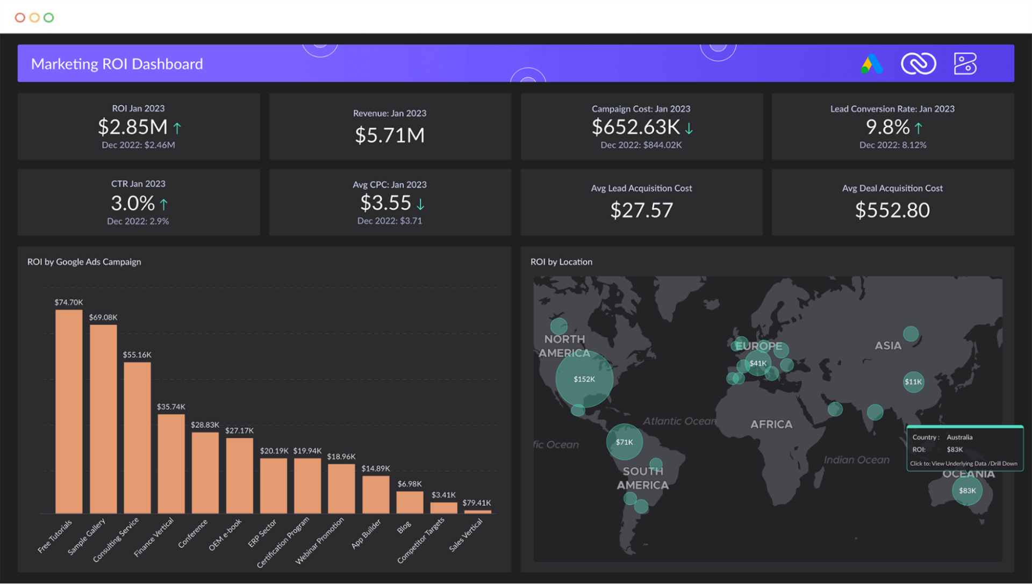Click the $41K bubble over Europe
Image resolution: width=1032 pixels, height=584 pixels.
(758, 363)
